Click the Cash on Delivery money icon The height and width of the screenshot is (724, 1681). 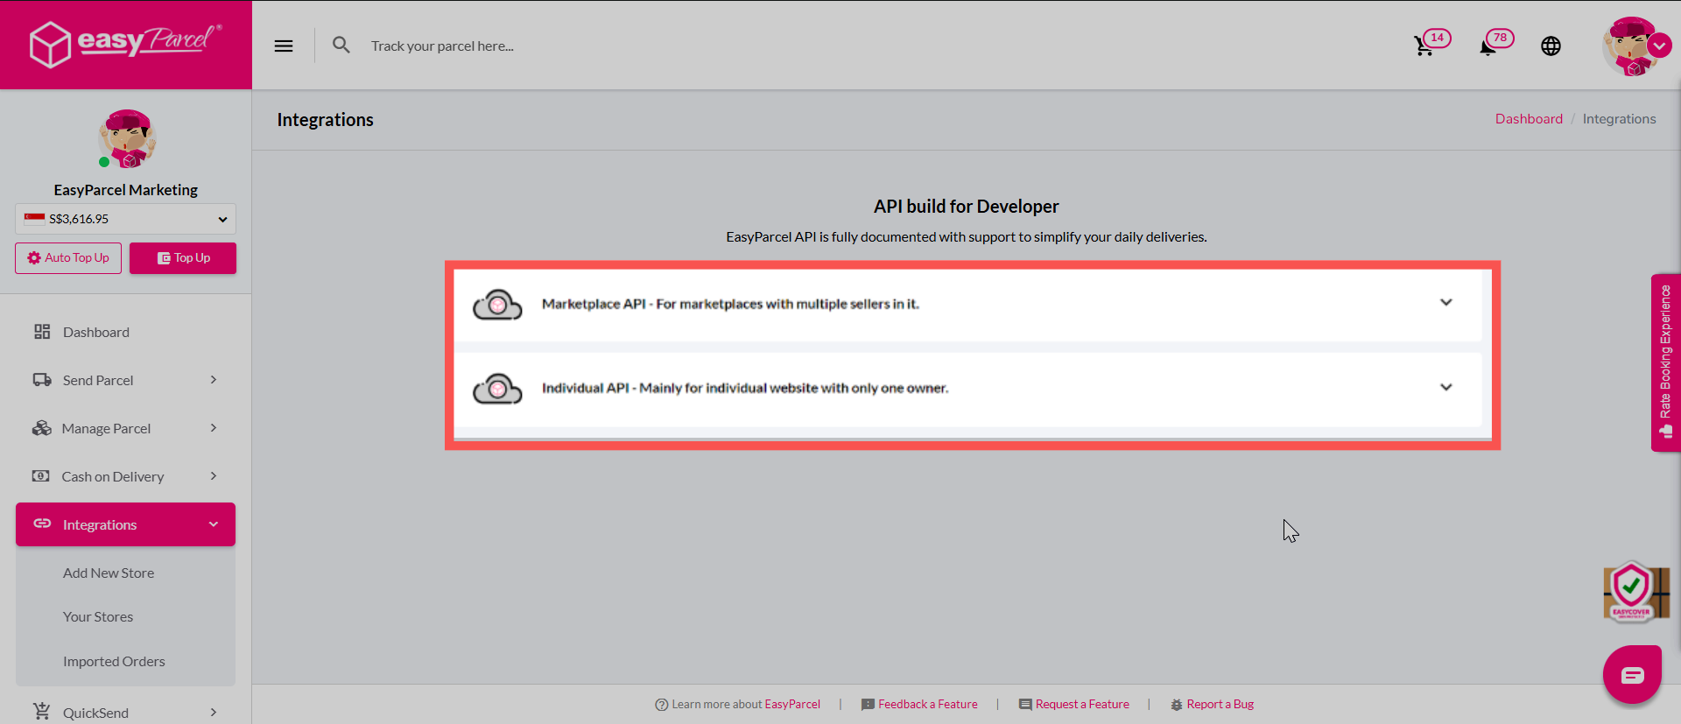40,476
